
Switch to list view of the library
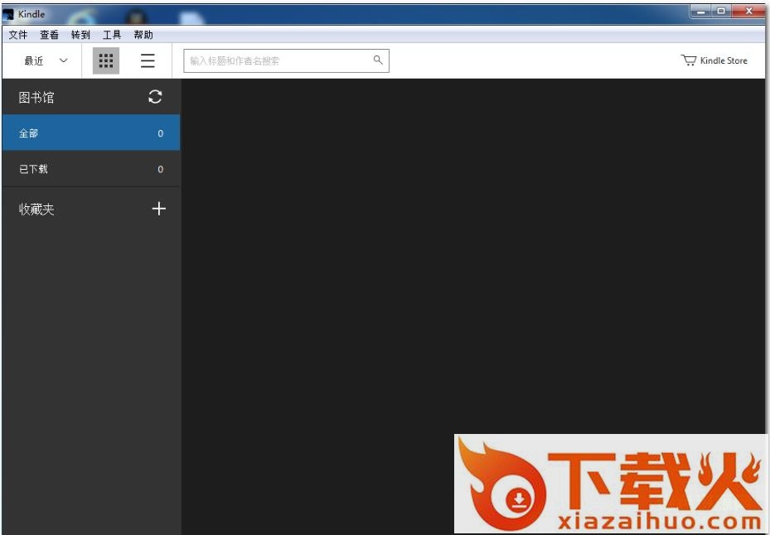point(148,60)
